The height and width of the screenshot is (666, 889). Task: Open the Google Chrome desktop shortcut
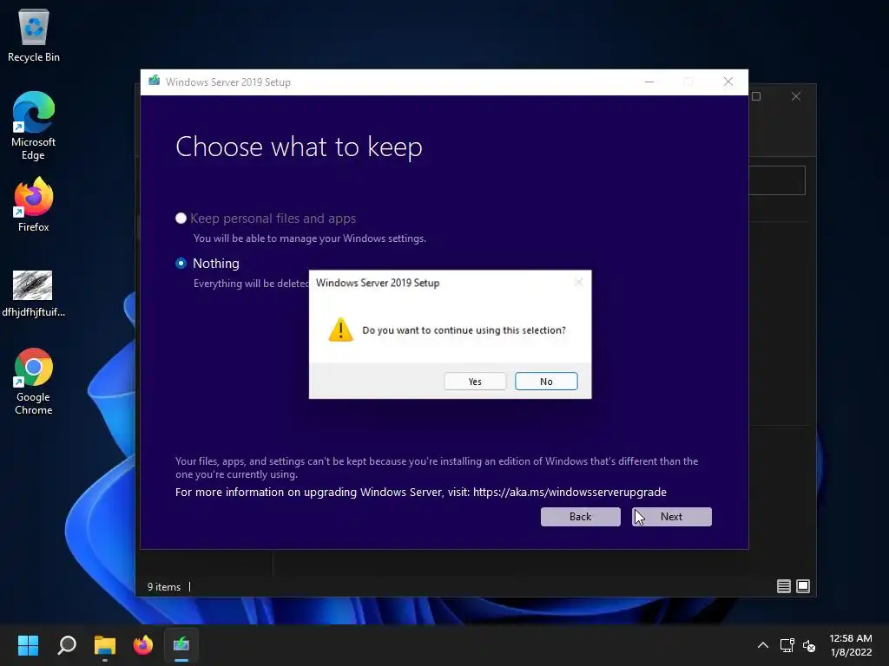pos(34,382)
